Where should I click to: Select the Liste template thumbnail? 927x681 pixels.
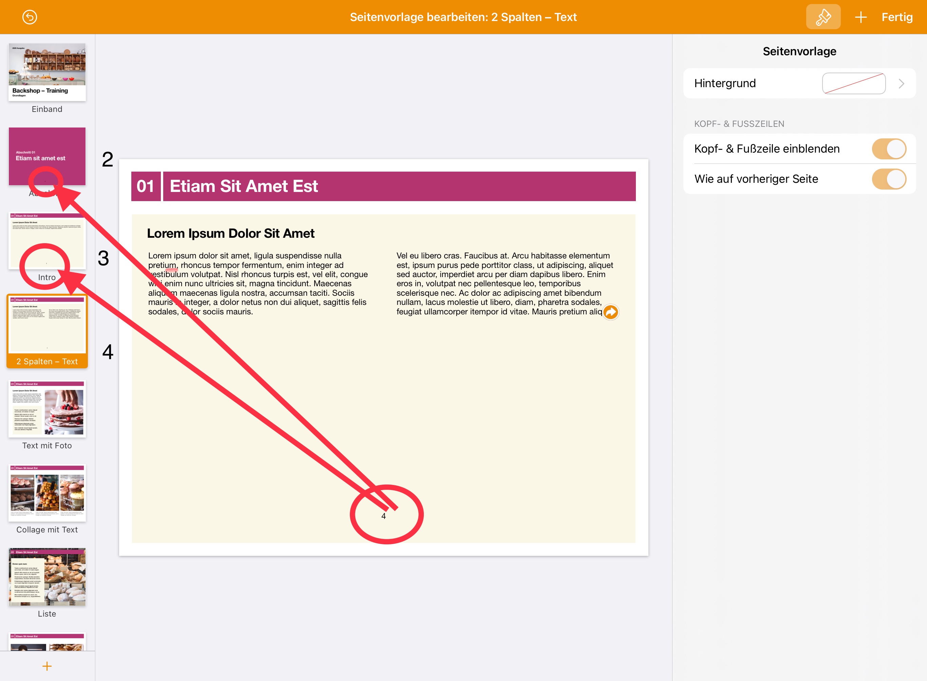47,577
